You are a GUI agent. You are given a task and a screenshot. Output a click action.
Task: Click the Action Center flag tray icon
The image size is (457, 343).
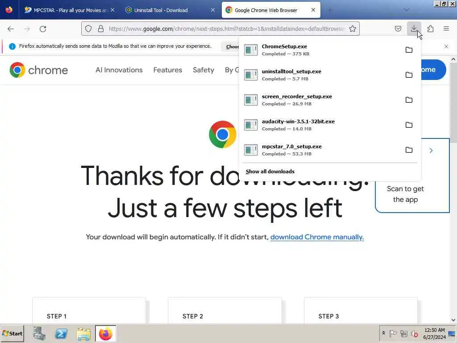(393, 333)
